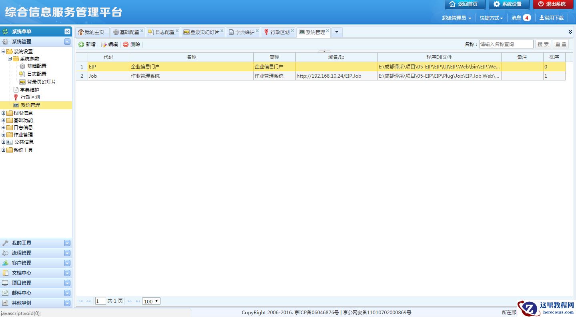
Task: Select the grid row named 作业管理系统
Action: click(x=321, y=76)
